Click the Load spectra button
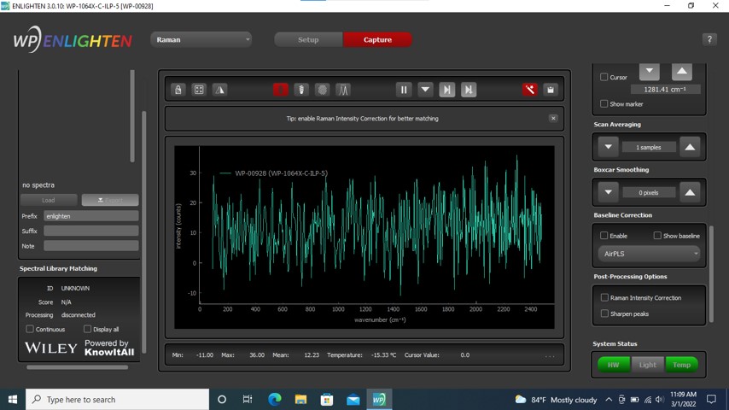The height and width of the screenshot is (410, 729). 49,200
